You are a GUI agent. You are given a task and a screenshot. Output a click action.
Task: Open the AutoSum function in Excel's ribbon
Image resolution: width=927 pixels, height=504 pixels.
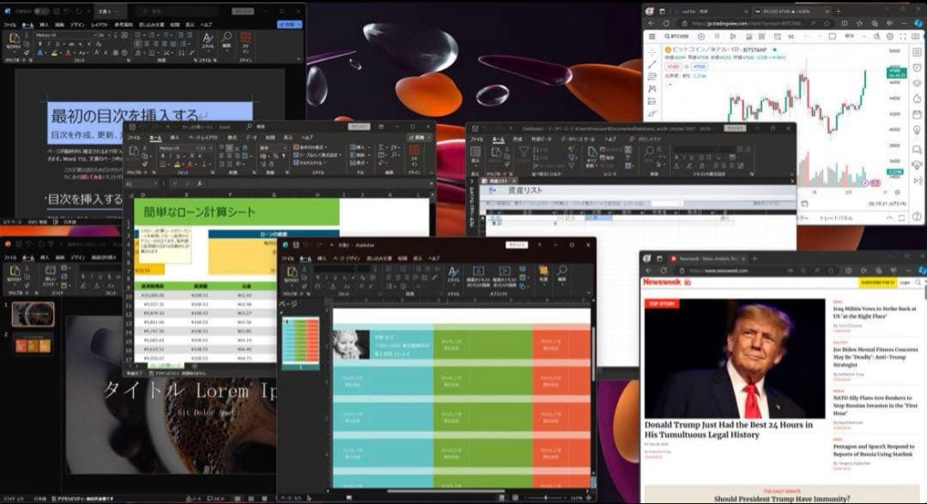(x=380, y=148)
